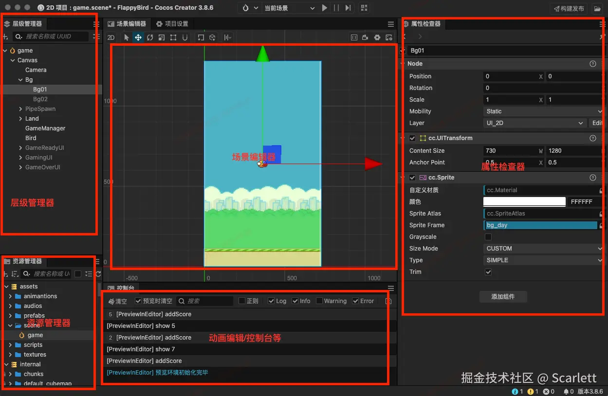
Task: Click the pivot/center gizmo toggle icon
Action: point(201,37)
